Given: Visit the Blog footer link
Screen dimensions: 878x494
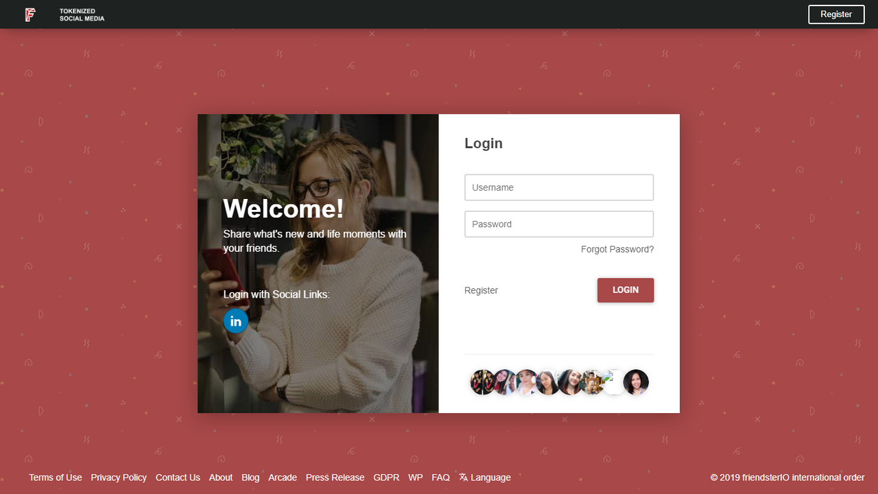Looking at the screenshot, I should click(250, 478).
